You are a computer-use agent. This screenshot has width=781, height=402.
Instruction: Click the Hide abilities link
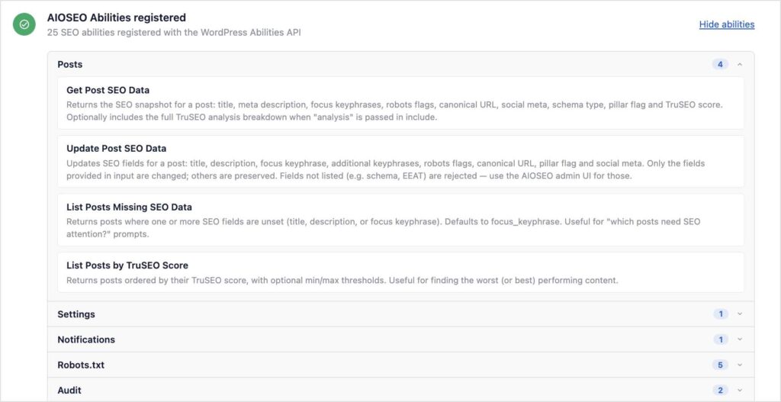(x=727, y=24)
